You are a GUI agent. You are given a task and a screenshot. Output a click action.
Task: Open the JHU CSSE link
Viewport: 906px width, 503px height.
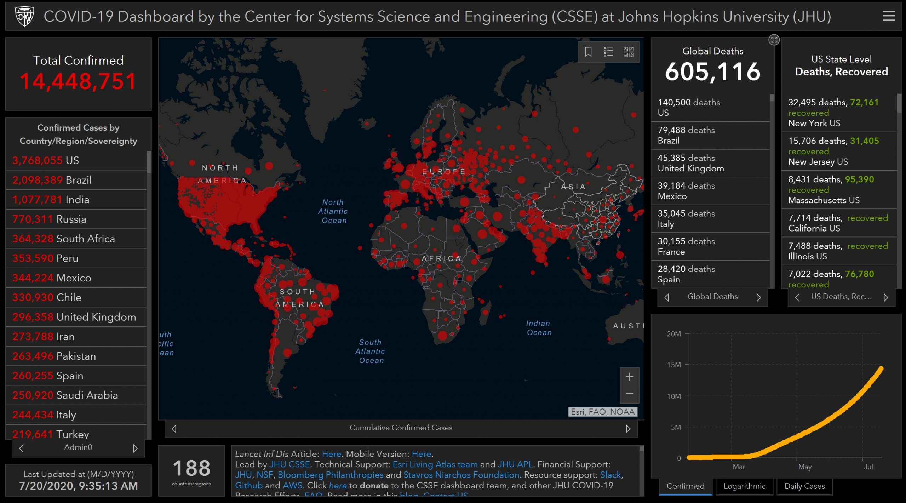289,464
